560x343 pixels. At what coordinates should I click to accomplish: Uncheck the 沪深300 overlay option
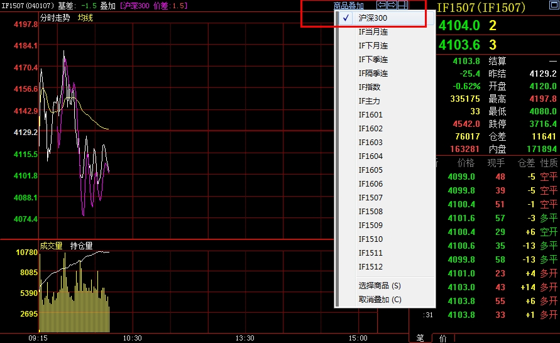click(x=373, y=18)
